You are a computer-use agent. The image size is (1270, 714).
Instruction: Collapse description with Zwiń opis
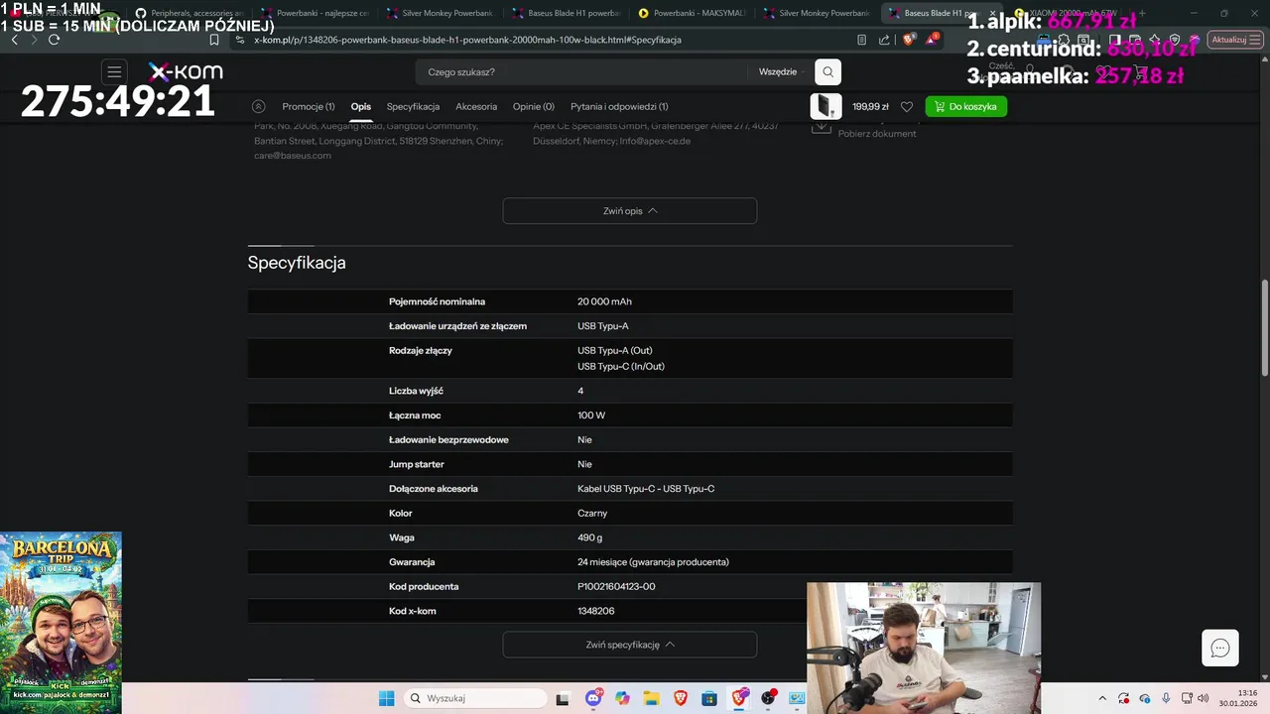tap(630, 211)
